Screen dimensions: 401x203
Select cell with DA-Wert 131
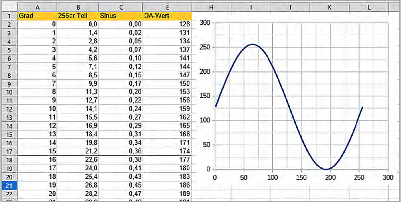tap(167, 33)
